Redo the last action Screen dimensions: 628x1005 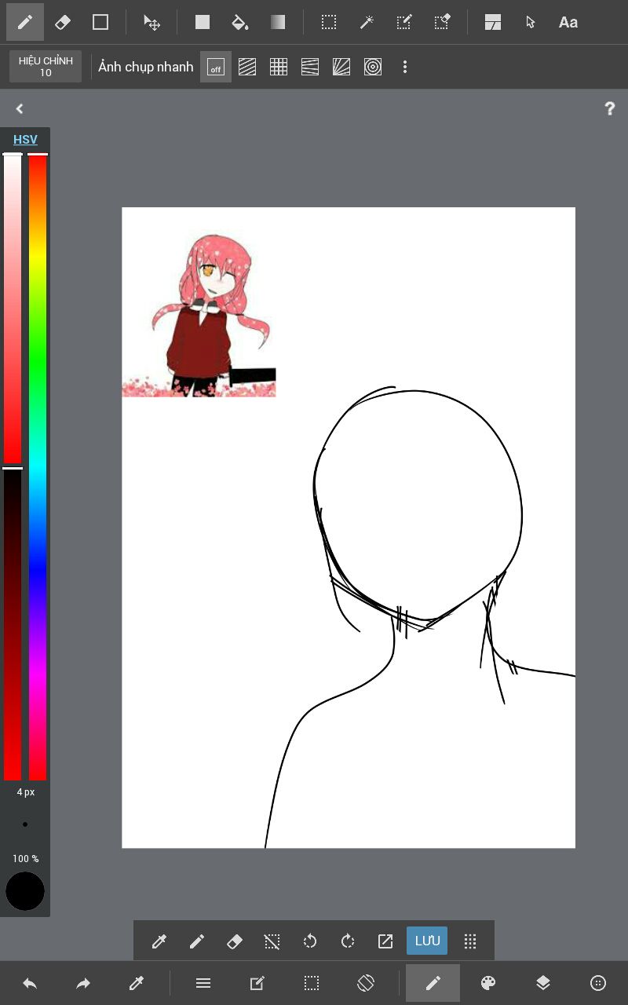(83, 983)
